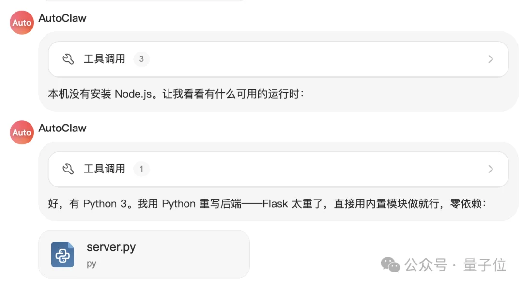Click the first AutoClaw avatar icon
The height and width of the screenshot is (286, 523).
click(22, 23)
